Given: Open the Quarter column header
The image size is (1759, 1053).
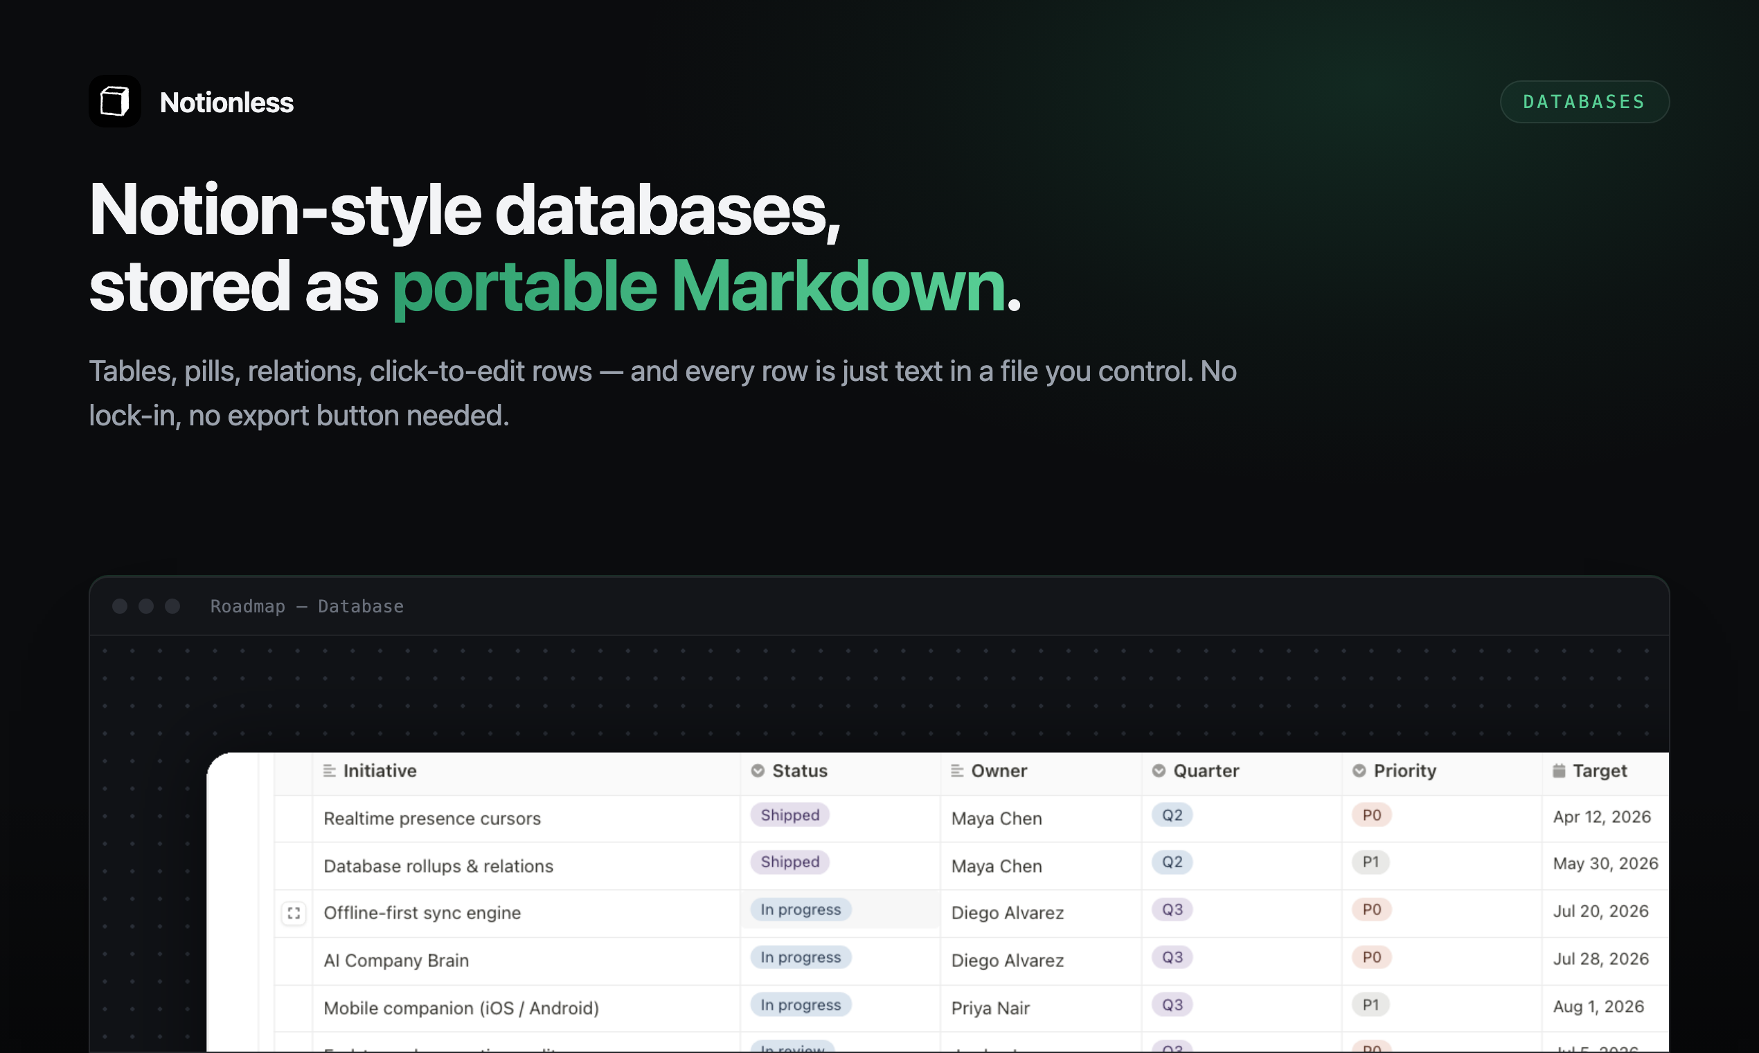Looking at the screenshot, I should click(x=1241, y=773).
